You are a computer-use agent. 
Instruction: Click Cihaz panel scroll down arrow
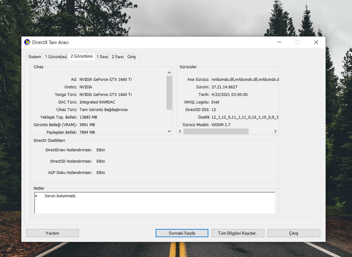(x=169, y=131)
